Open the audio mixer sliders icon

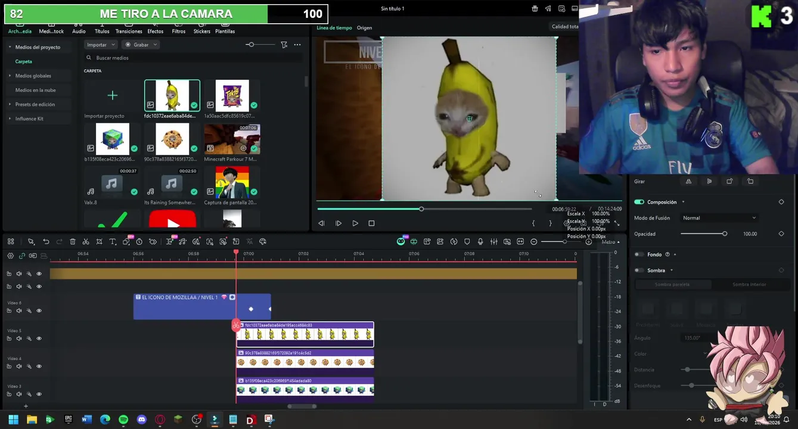click(494, 241)
